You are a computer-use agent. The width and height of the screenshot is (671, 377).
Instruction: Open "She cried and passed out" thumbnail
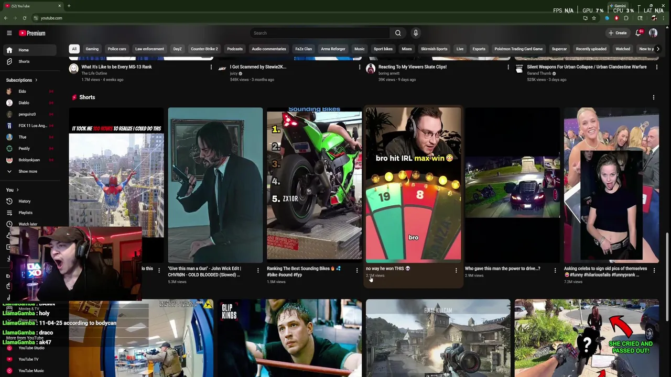tap(587, 338)
